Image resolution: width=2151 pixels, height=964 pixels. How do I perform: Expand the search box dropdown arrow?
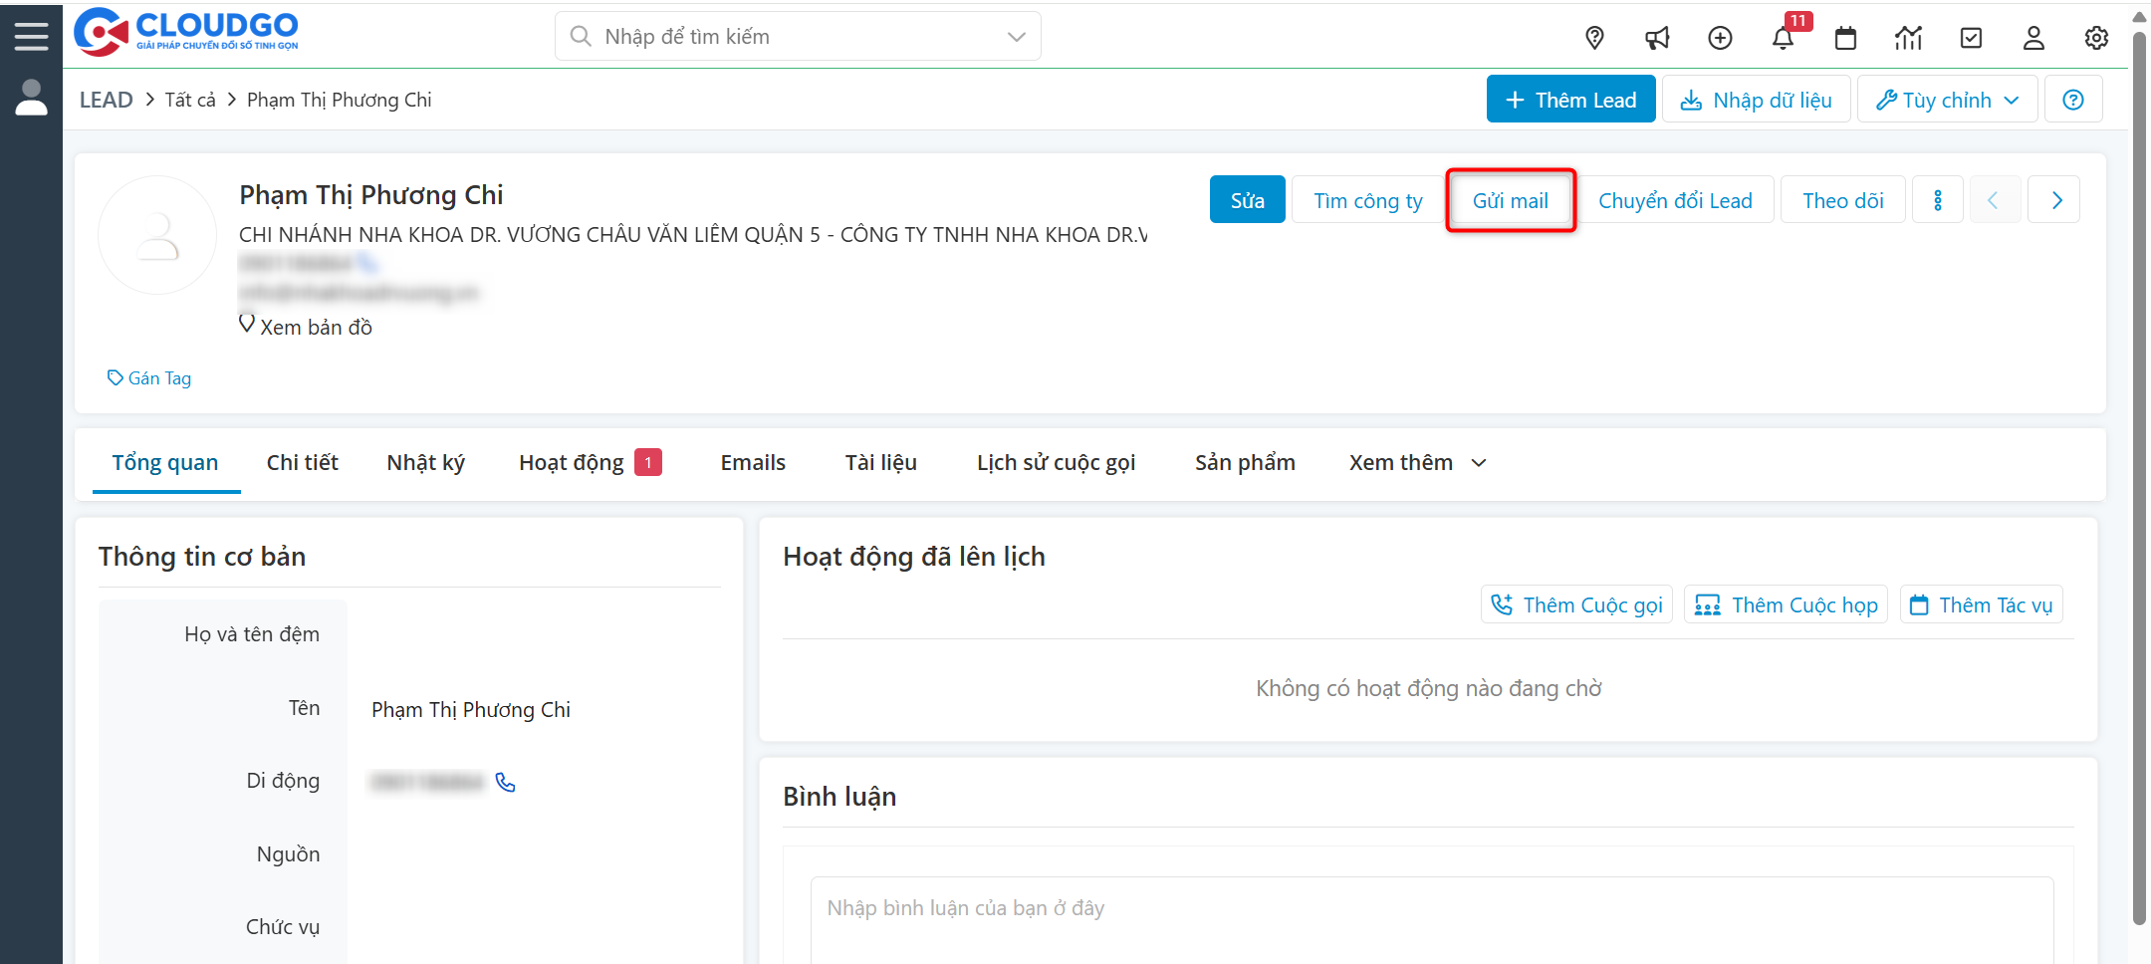pyautogui.click(x=1016, y=37)
